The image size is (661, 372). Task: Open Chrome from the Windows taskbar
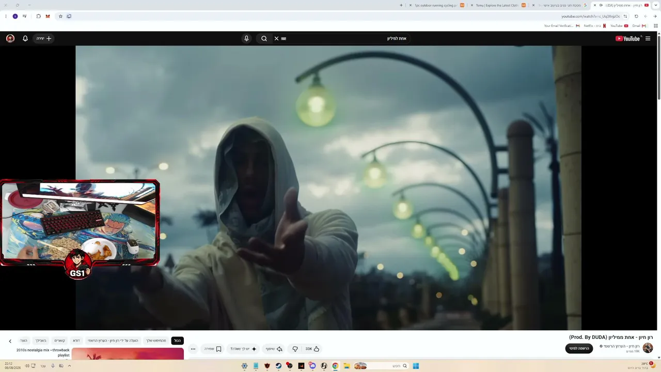click(335, 366)
